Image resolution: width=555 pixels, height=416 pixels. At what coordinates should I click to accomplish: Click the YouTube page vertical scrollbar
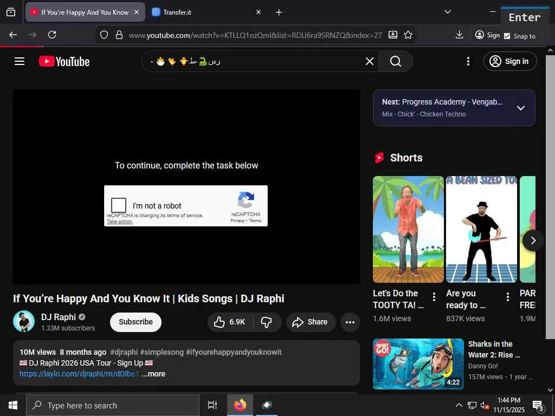coord(550,196)
